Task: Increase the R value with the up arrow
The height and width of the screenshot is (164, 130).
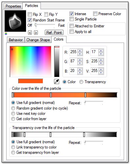Action: 80,51
